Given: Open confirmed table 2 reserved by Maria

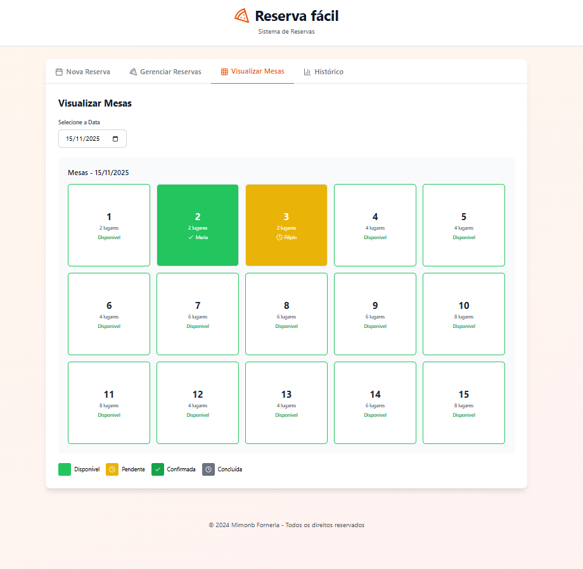Looking at the screenshot, I should coord(198,225).
